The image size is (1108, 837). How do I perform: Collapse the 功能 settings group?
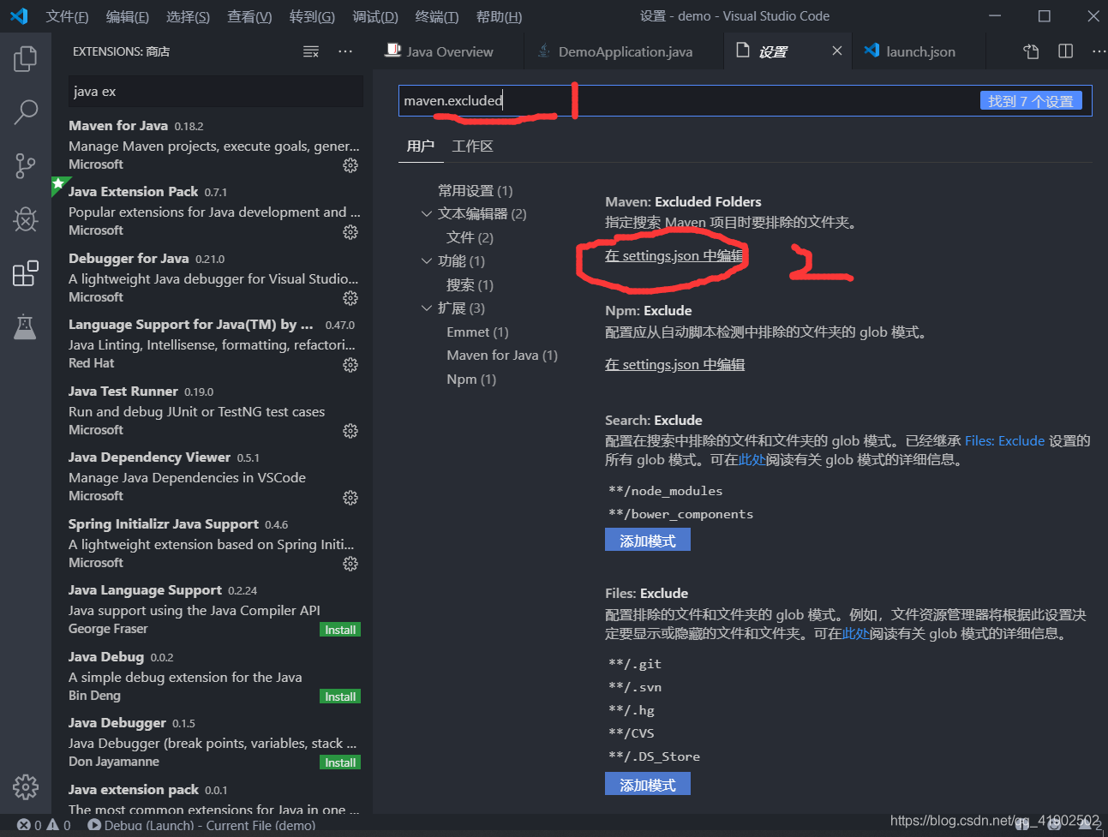(x=427, y=261)
